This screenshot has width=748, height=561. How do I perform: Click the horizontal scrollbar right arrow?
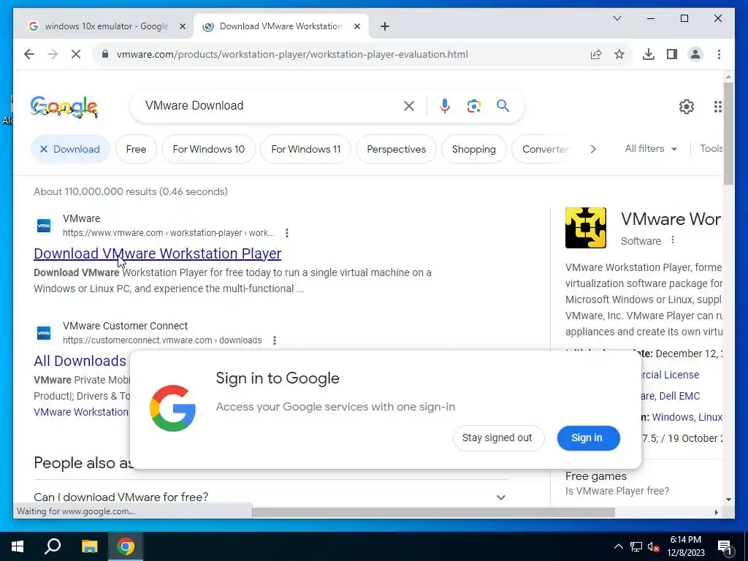(x=716, y=512)
